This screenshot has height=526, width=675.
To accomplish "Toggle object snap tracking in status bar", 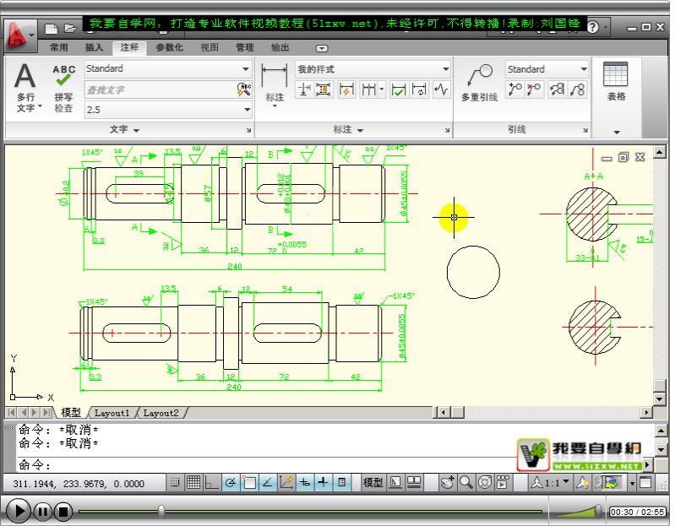I will pos(267,483).
